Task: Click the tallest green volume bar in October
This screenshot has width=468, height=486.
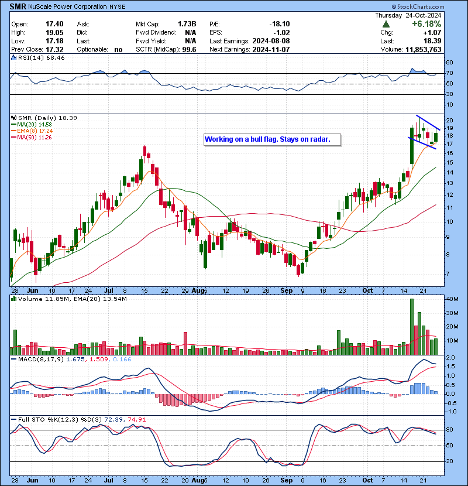Action: tap(412, 327)
